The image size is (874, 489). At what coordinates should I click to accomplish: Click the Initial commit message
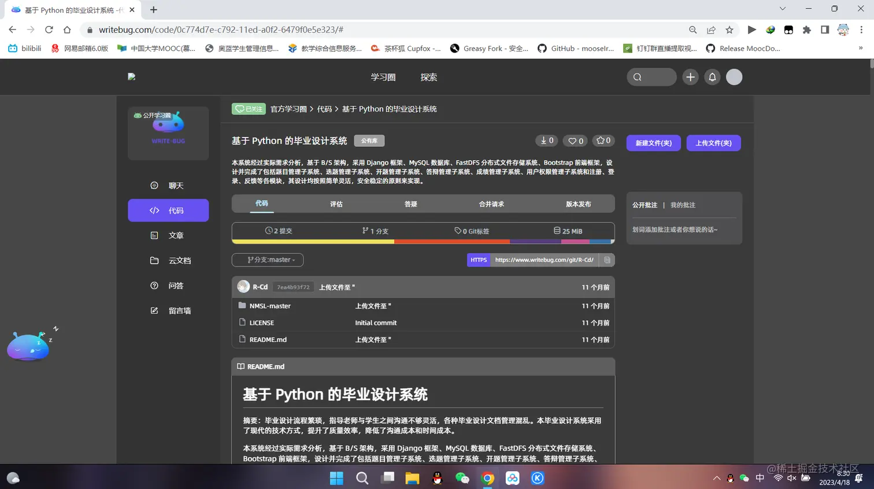pos(376,323)
